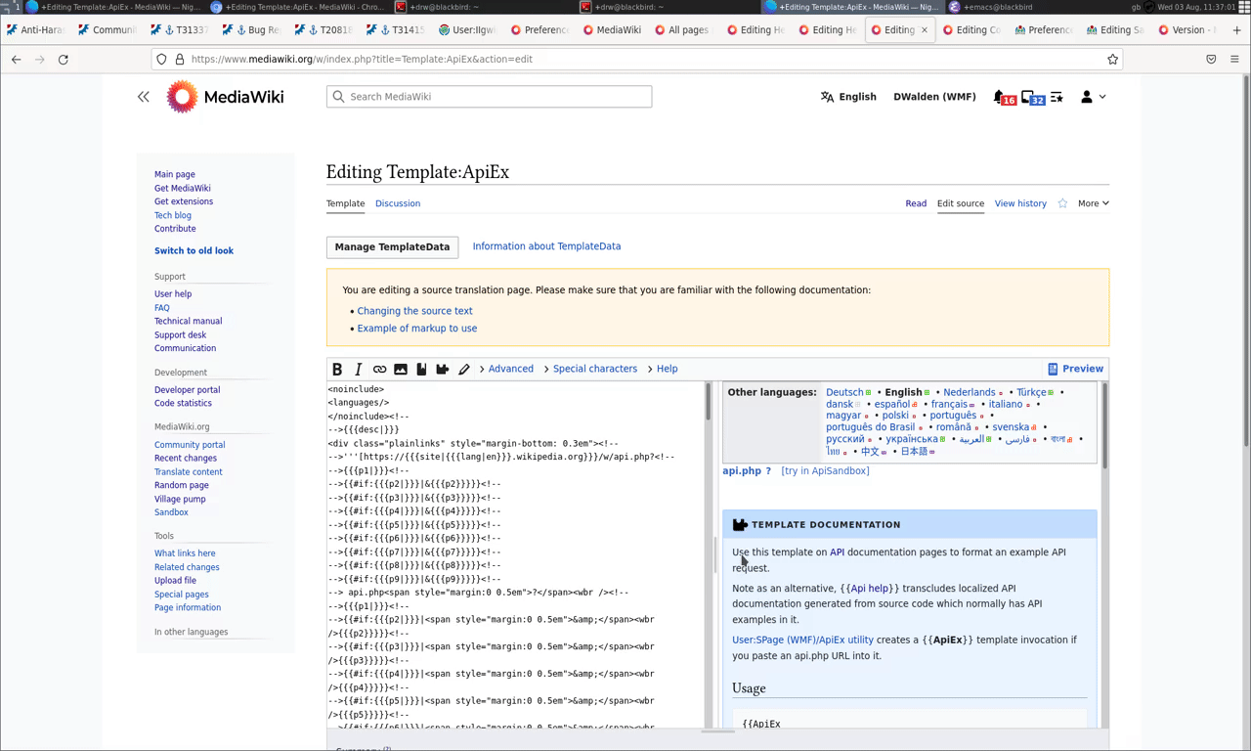Open User:SPage (WMF)/ApiEx utility link
1251x751 pixels.
click(802, 640)
